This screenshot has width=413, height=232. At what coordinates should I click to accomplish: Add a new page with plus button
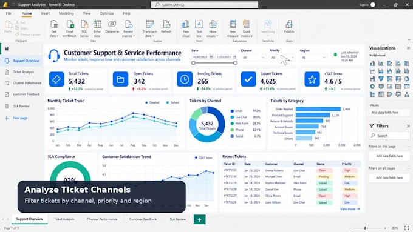(x=200, y=219)
